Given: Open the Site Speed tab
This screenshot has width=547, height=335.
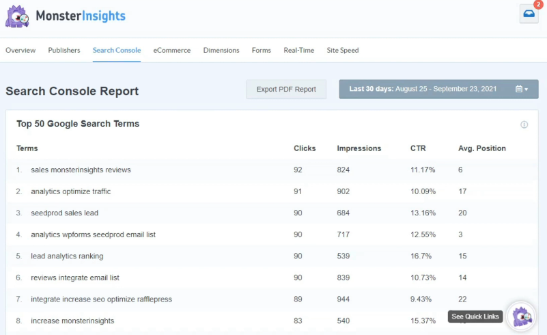Looking at the screenshot, I should pos(343,51).
